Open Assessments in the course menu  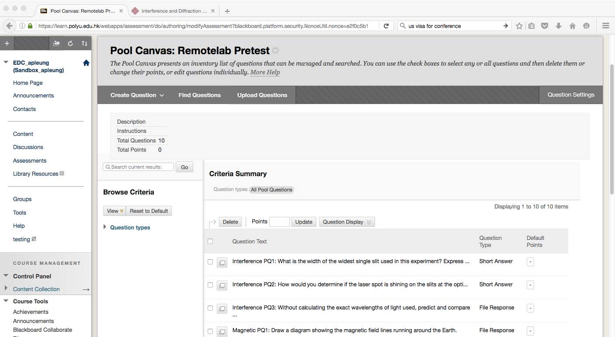30,160
